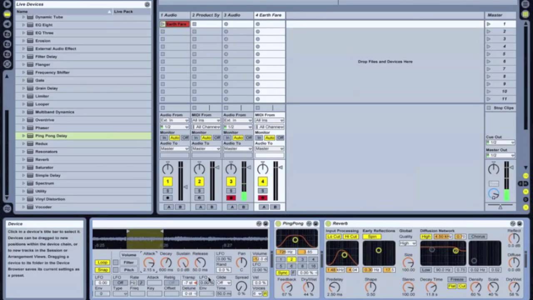The image size is (533, 300).
Task: Open the Glide dropdown in Simpler
Action: (223, 283)
